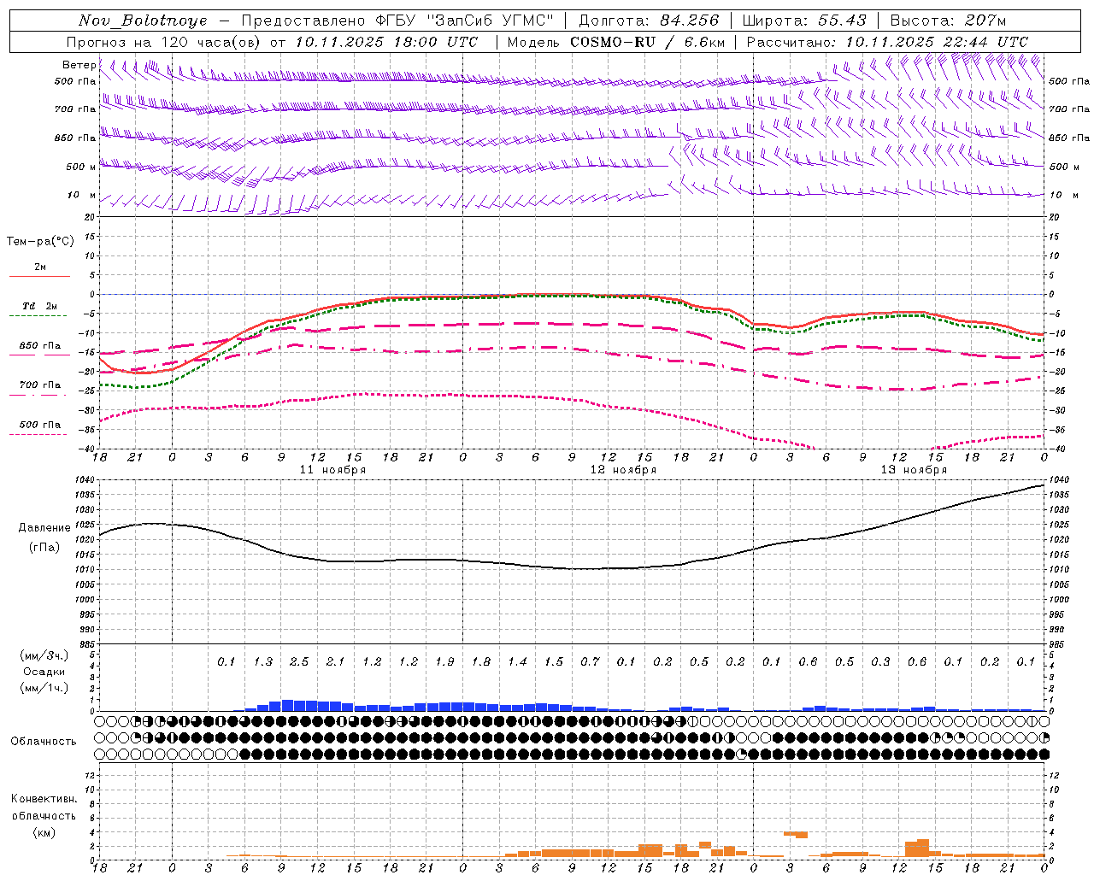Click the precipitation value "0.7"

tap(590, 662)
